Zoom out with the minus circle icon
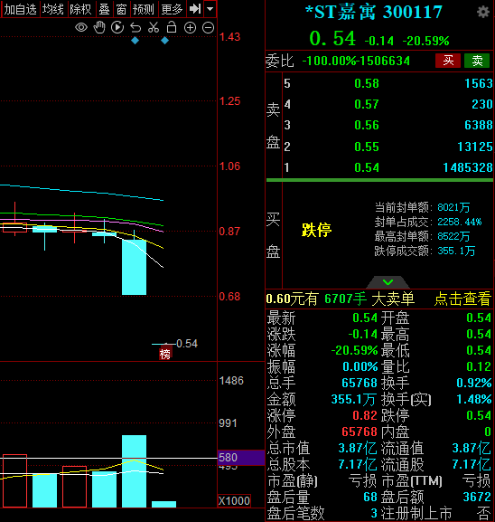Viewport: 495px width, 522px height. pyautogui.click(x=208, y=28)
